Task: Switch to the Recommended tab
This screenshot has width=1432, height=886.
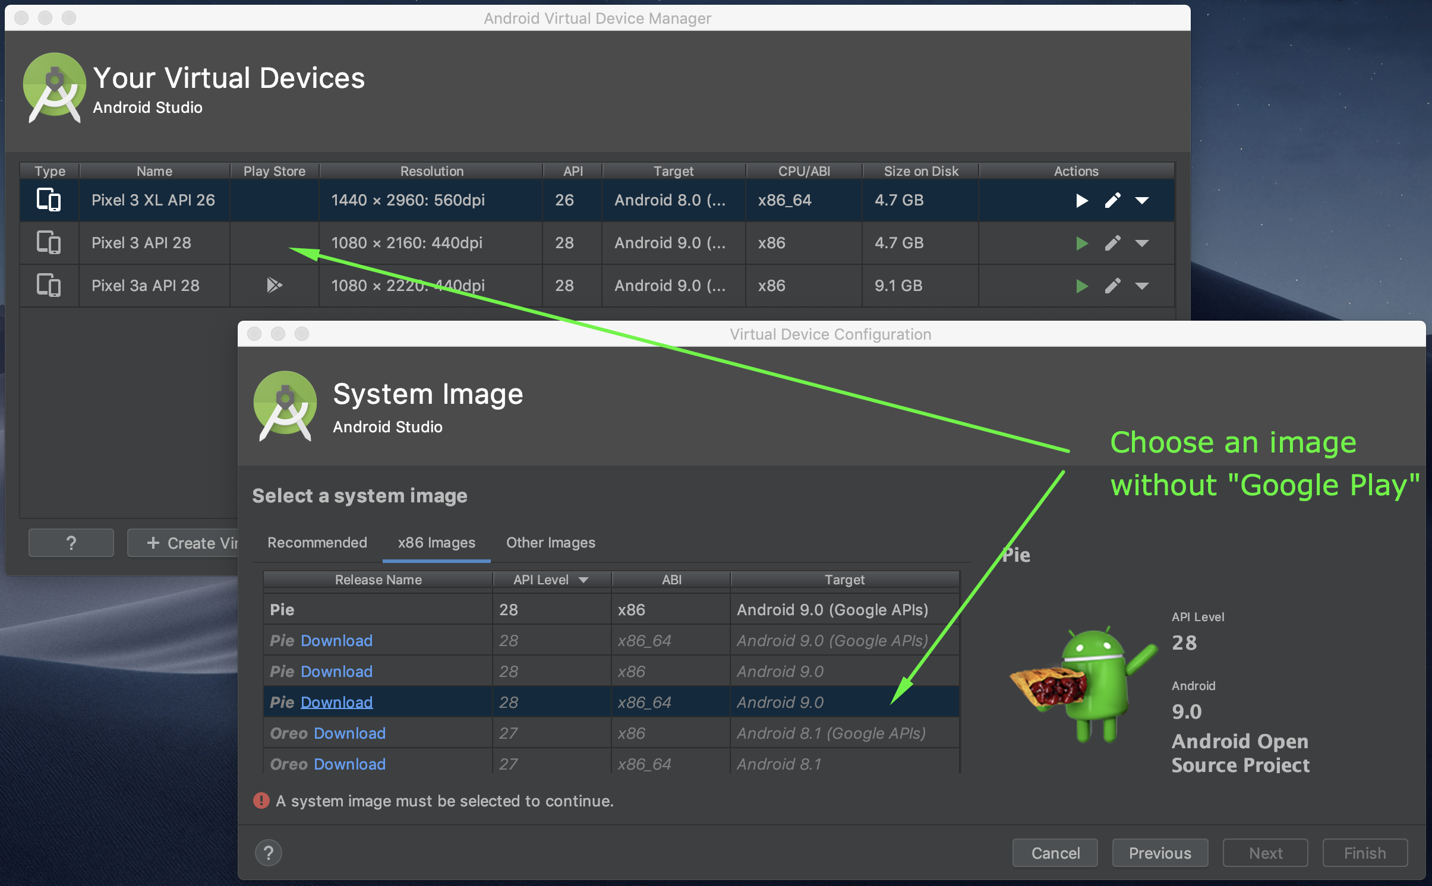Action: click(x=317, y=543)
